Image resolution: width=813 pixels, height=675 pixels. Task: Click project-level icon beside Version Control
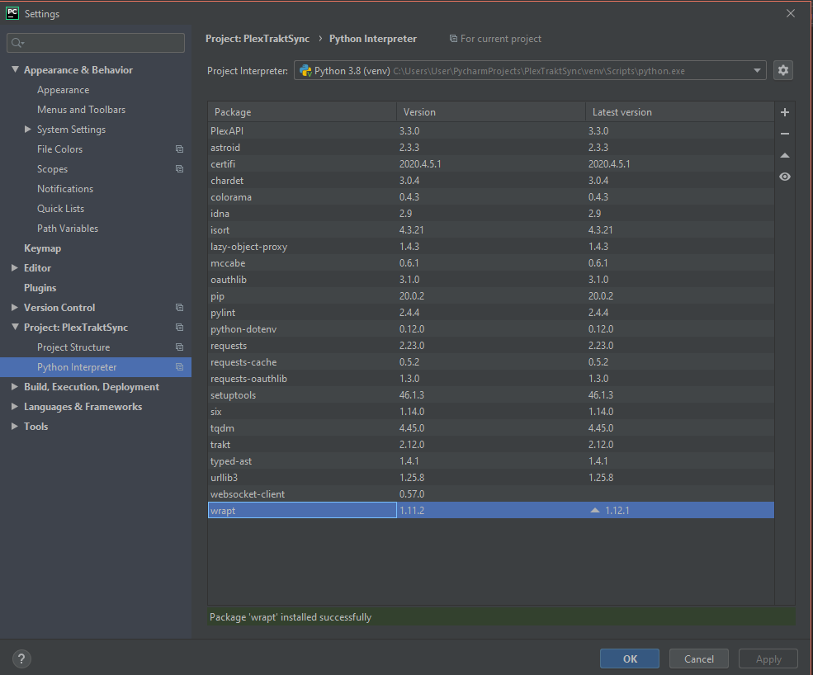(x=179, y=308)
